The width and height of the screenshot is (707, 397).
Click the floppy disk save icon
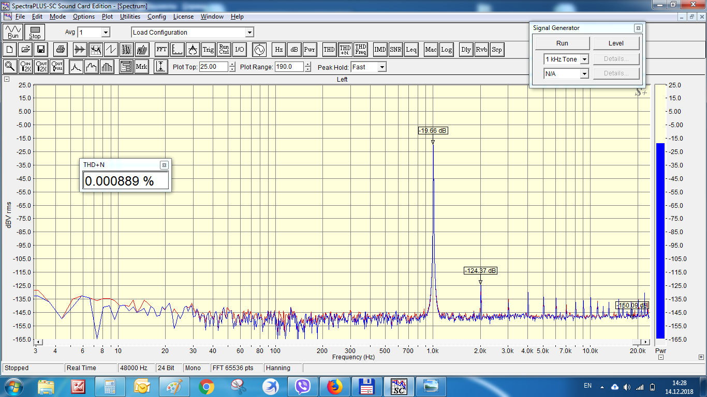tap(41, 50)
